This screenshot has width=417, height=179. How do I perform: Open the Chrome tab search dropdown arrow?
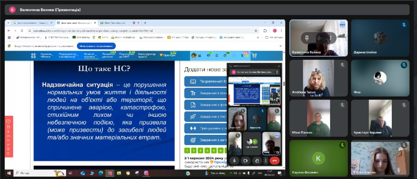coord(8,23)
